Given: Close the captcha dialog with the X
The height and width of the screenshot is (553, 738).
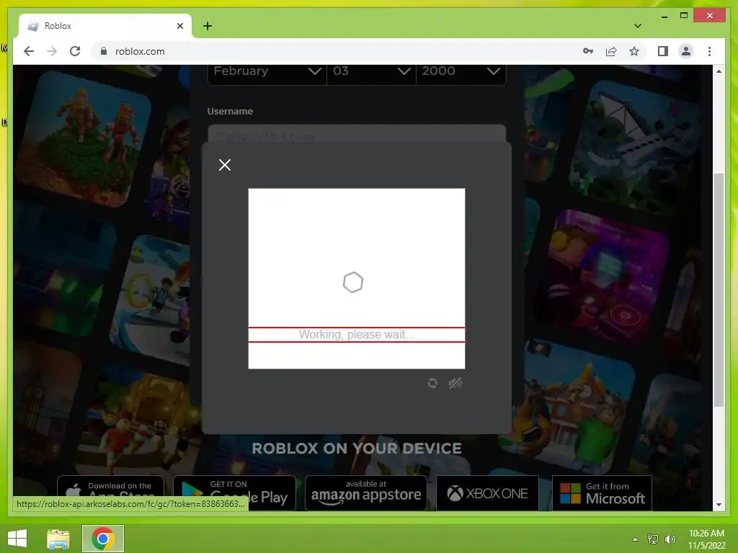Looking at the screenshot, I should click(x=225, y=165).
